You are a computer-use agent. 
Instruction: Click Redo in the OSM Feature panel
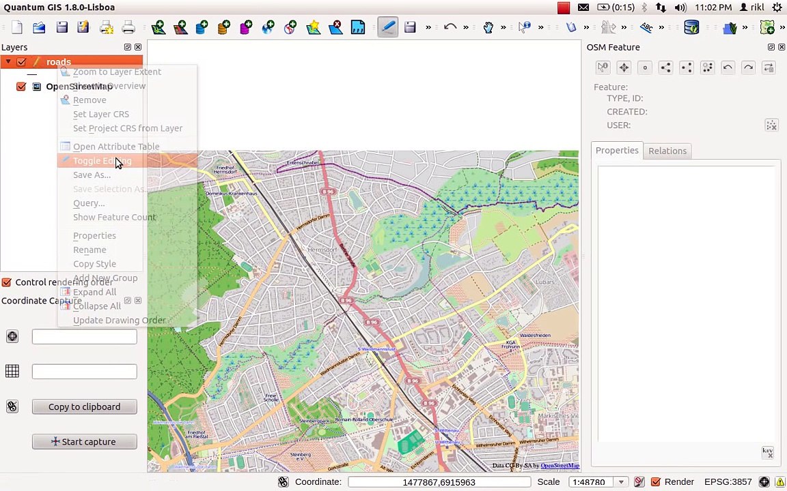748,67
